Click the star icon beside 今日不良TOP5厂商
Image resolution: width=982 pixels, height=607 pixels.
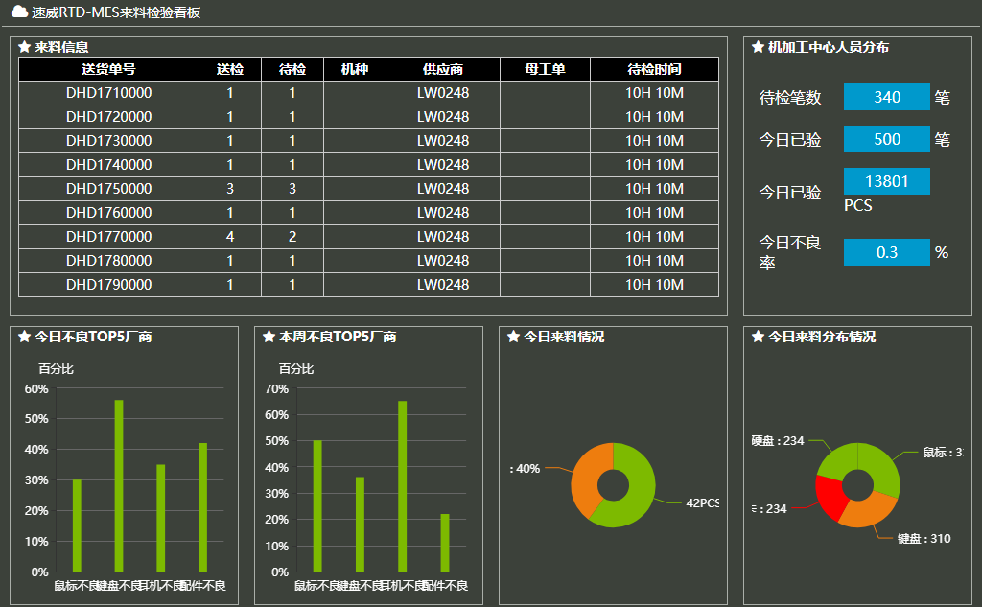coord(24,337)
